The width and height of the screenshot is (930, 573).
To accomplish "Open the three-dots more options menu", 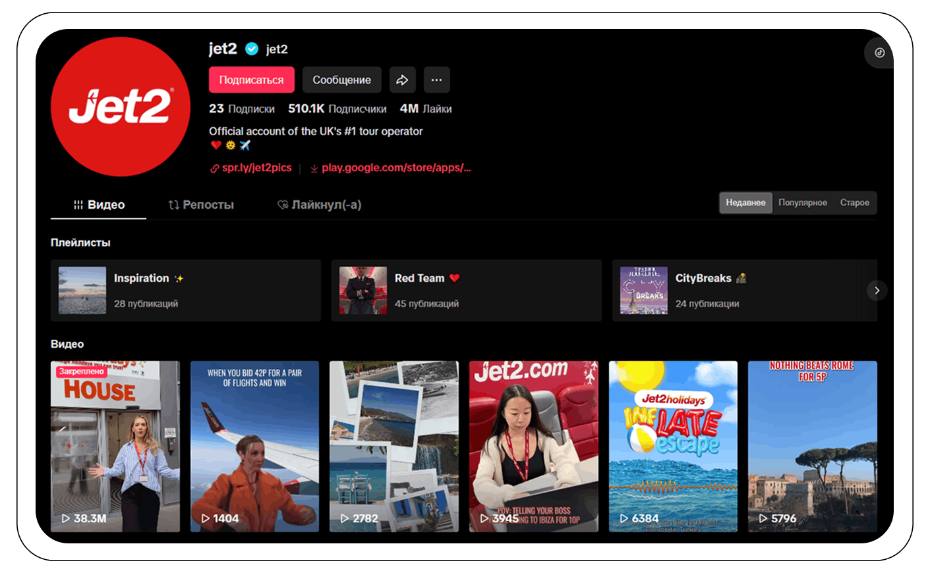I will pos(436,80).
